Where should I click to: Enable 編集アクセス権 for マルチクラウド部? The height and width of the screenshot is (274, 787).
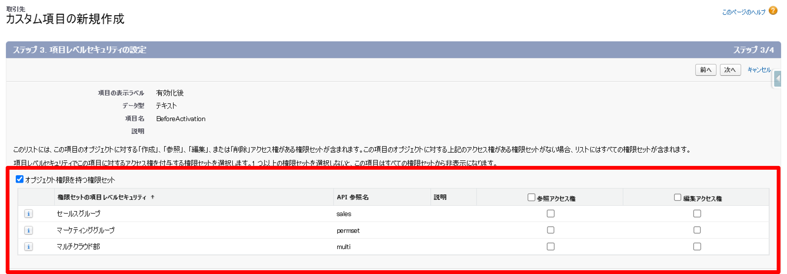click(x=697, y=246)
